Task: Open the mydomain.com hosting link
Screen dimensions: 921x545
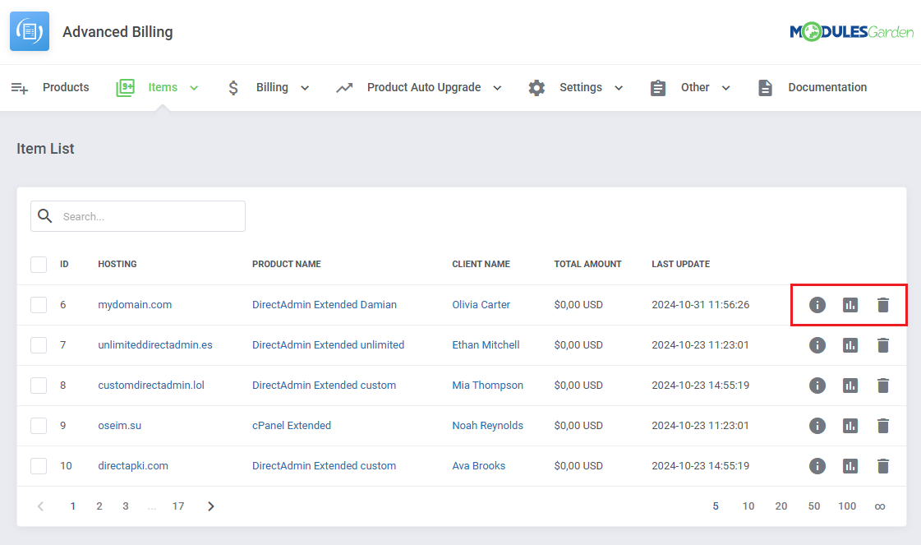Action: (x=135, y=304)
